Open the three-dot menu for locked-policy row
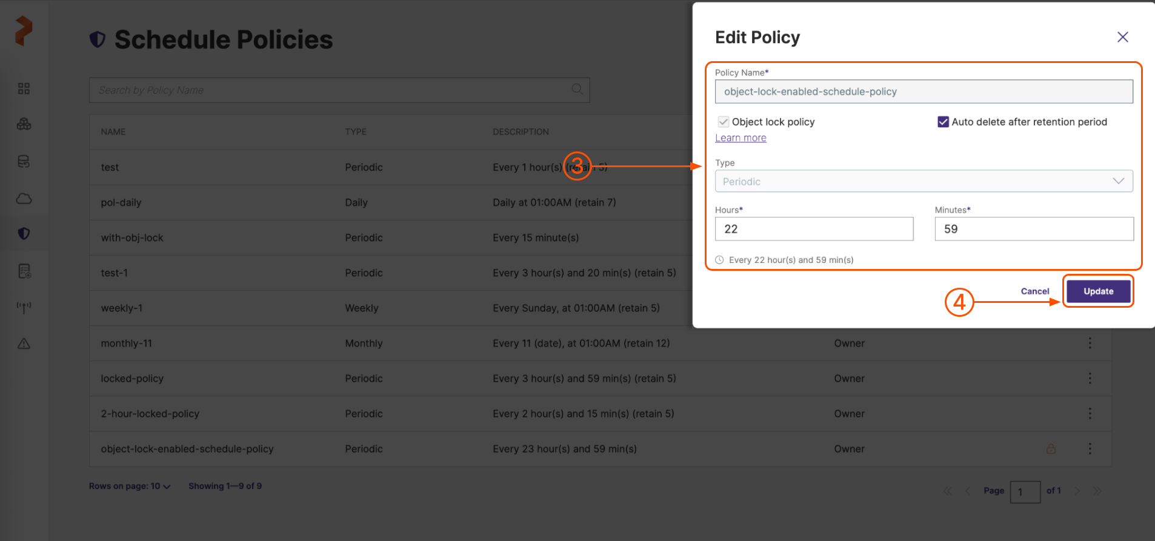 [1090, 379]
